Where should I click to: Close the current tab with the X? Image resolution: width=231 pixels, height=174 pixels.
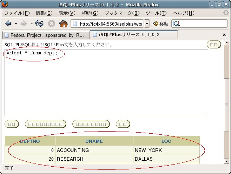click(224, 35)
